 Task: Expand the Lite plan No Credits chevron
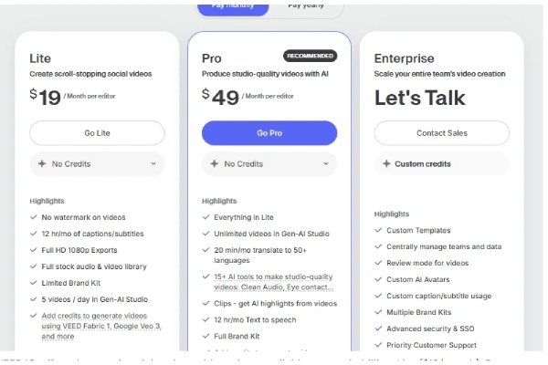point(153,164)
